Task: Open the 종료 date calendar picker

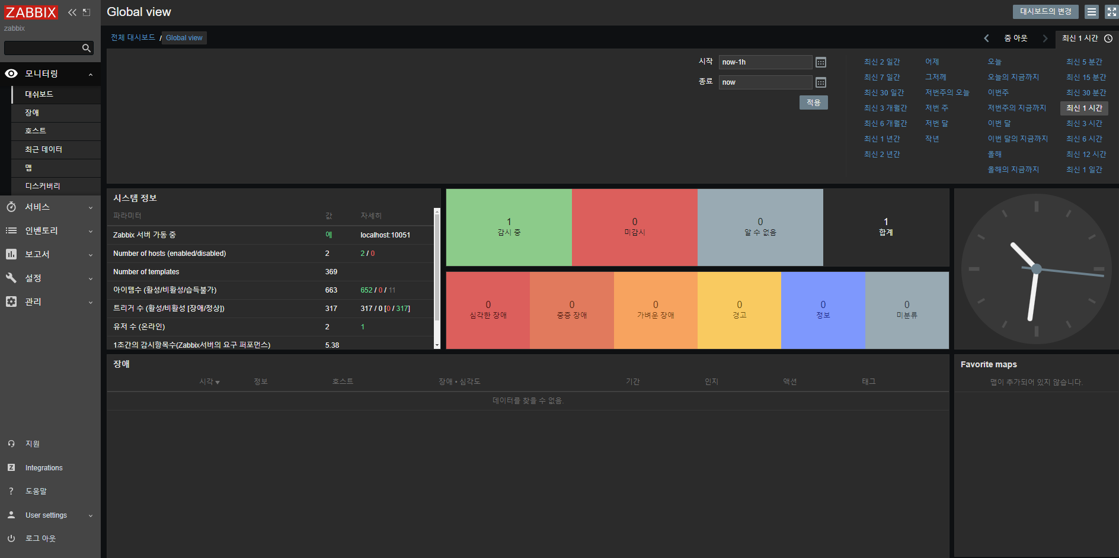Action: pos(821,82)
